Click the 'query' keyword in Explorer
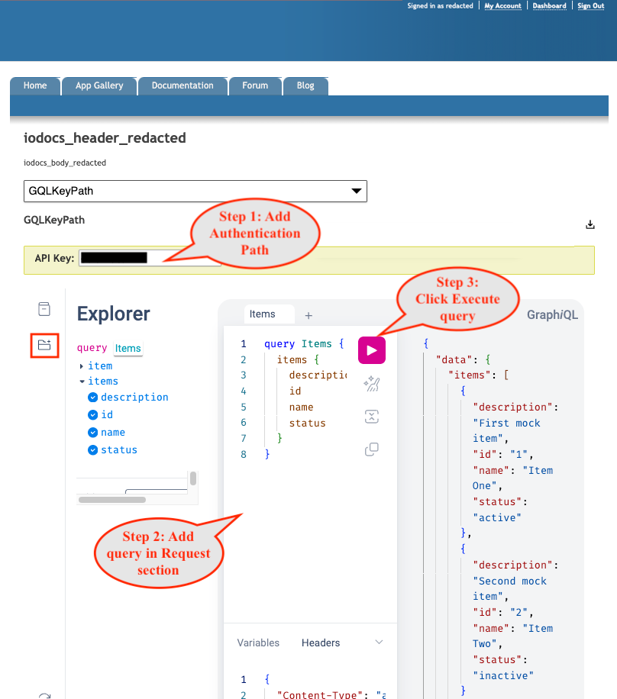 pos(92,348)
